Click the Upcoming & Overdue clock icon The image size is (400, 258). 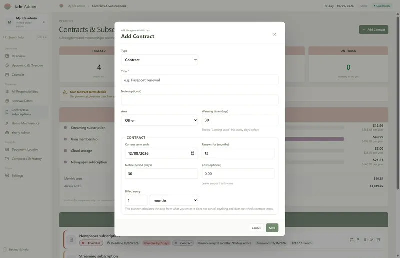[x=7, y=65]
